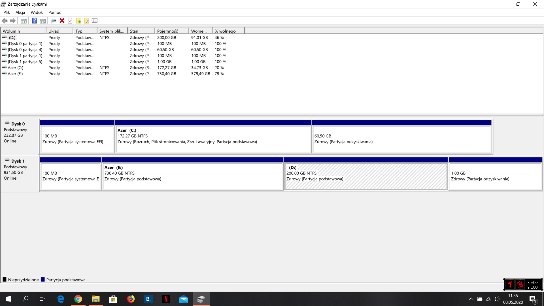Click the settings checklist toolbar icon

(95, 21)
